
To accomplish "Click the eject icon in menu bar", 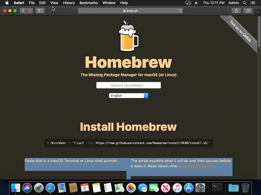I will click(x=196, y=3).
